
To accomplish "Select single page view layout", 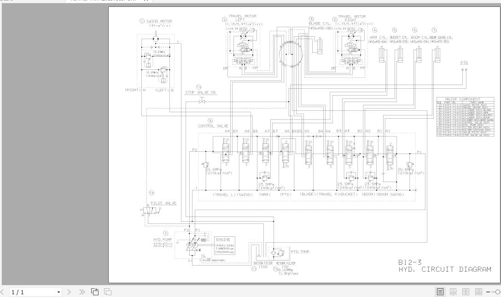I will (440, 291).
